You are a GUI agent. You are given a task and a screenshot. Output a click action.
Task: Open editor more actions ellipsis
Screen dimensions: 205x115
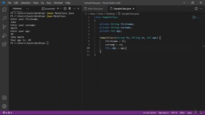201,9
